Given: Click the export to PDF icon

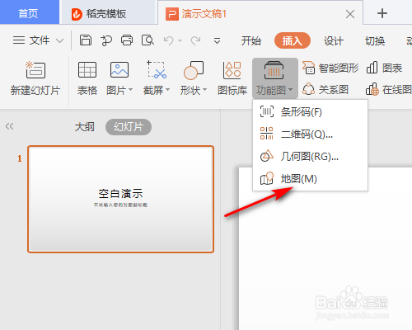Looking at the screenshot, I should (x=106, y=40).
